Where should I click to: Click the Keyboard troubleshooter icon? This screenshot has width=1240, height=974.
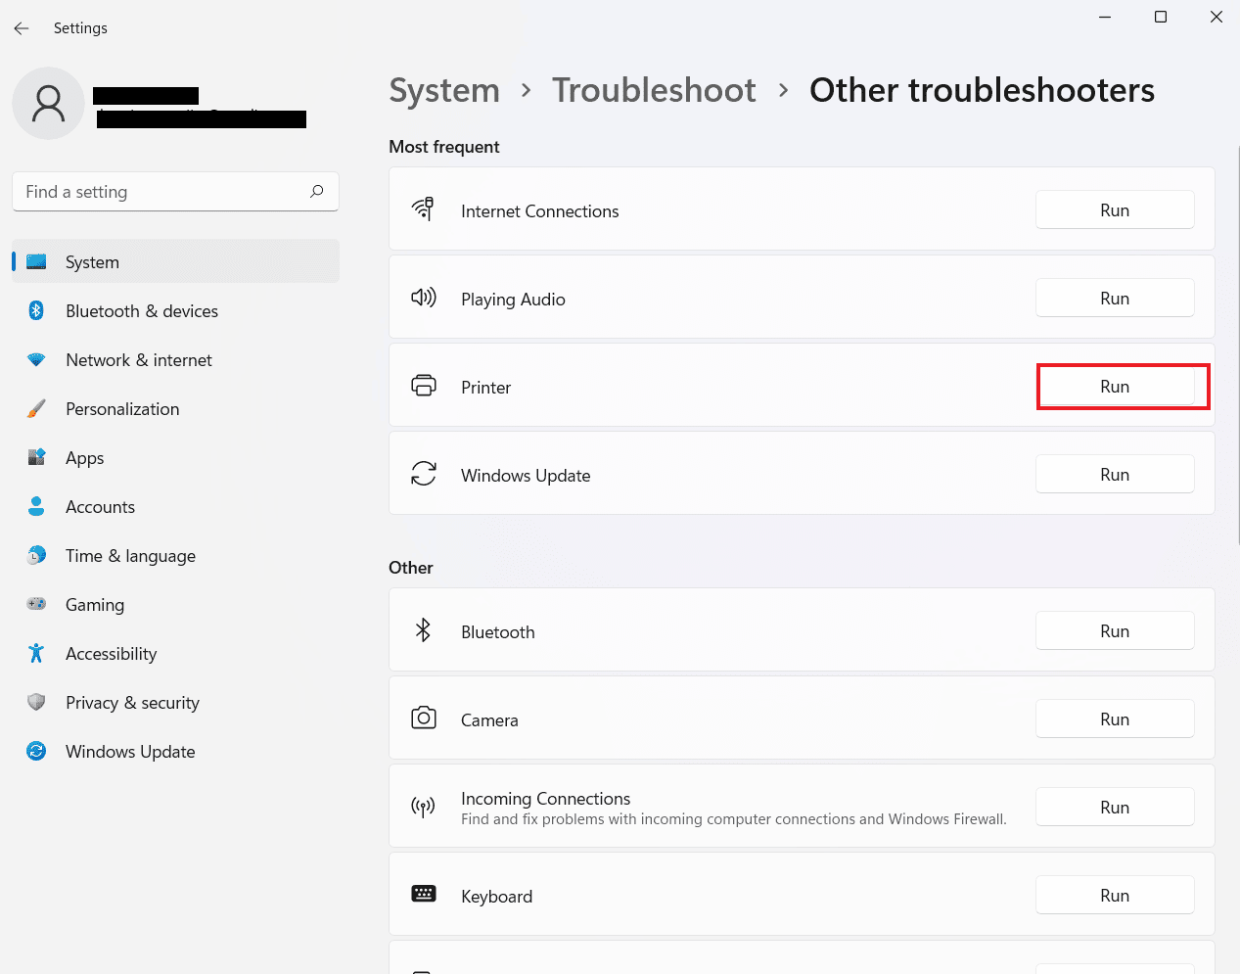point(424,894)
